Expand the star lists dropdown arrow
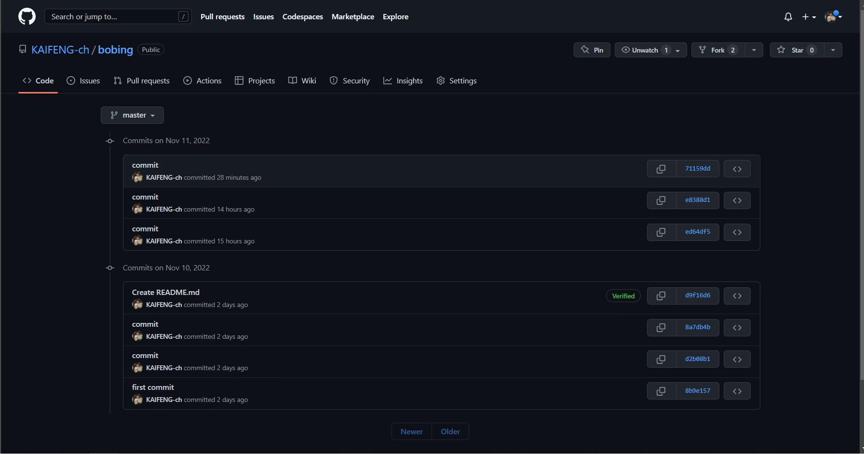Viewport: 864px width, 454px height. tap(833, 50)
